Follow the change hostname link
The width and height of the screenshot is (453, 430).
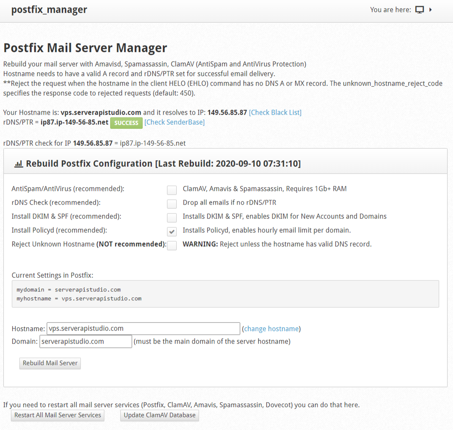point(271,329)
